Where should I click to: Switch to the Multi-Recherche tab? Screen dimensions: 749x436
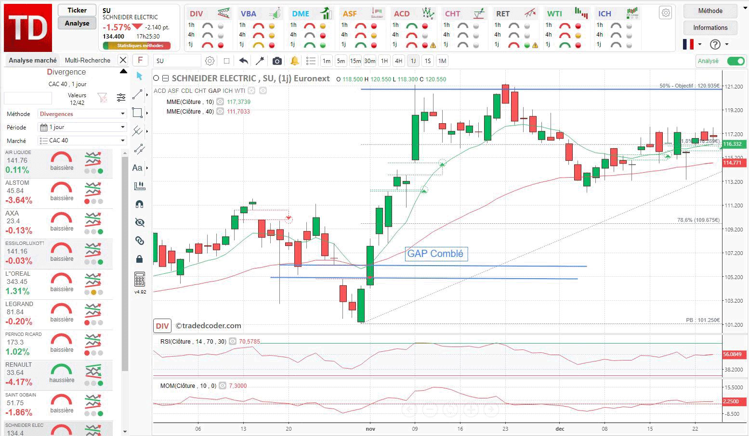pos(88,60)
